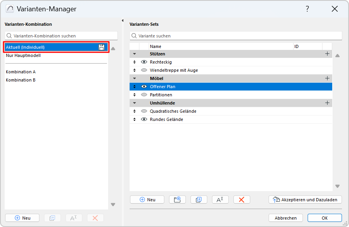349x227 pixels.
Task: Click the ID column header
Action: click(308, 46)
